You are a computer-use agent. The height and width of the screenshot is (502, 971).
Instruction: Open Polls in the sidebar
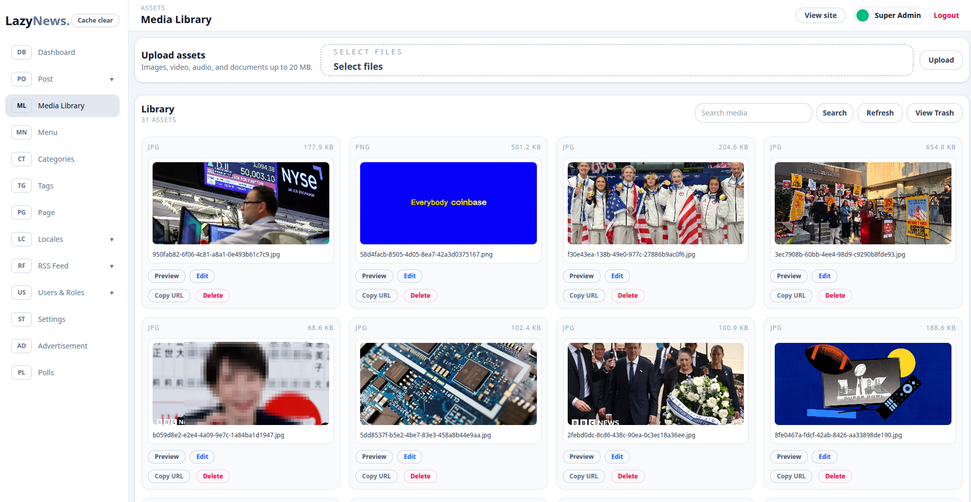click(62, 373)
